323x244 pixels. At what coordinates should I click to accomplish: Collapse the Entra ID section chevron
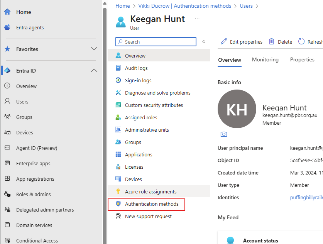94,71
